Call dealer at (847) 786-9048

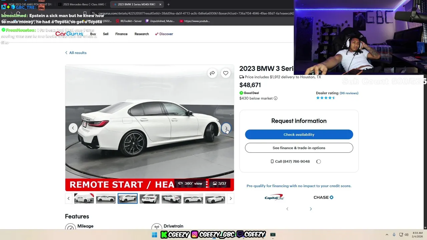[x=290, y=161]
